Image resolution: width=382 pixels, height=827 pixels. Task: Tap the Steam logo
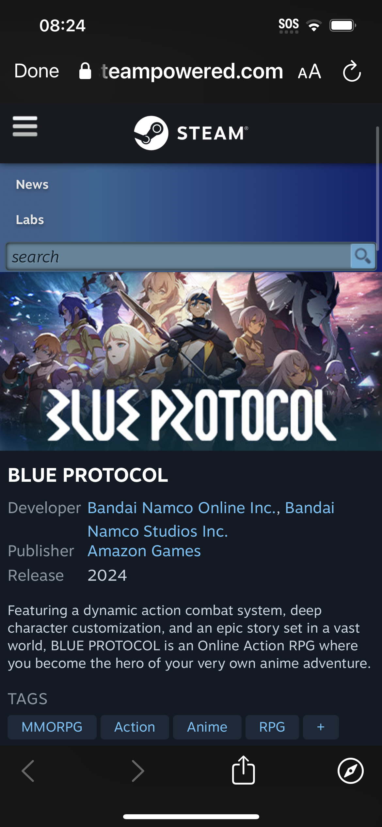[x=191, y=133]
